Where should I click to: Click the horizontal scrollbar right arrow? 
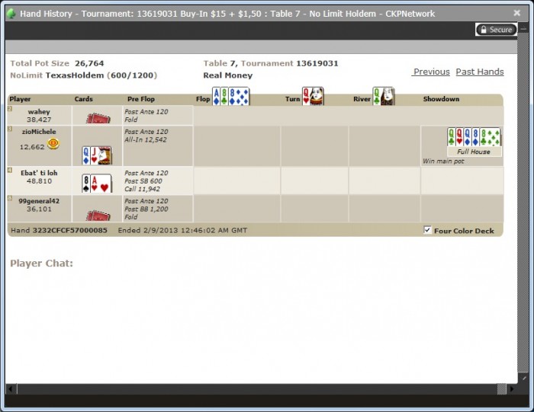[x=512, y=389]
